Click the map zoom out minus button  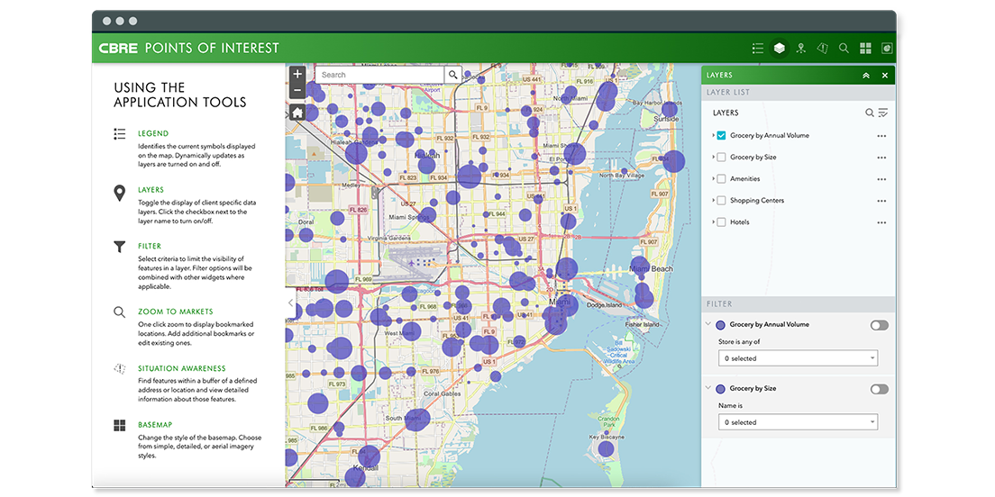coord(297,90)
